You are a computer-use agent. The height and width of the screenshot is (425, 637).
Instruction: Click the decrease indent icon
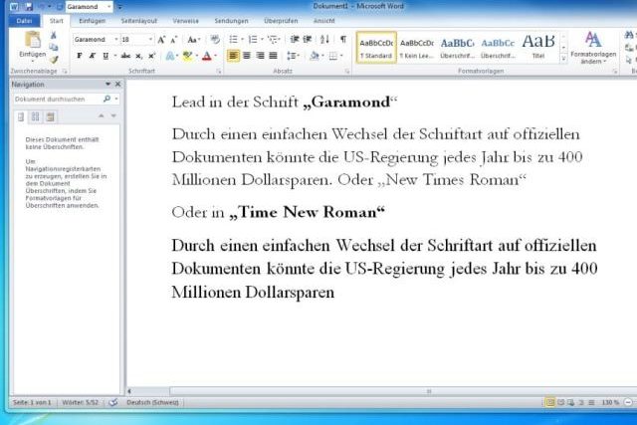tap(295, 39)
